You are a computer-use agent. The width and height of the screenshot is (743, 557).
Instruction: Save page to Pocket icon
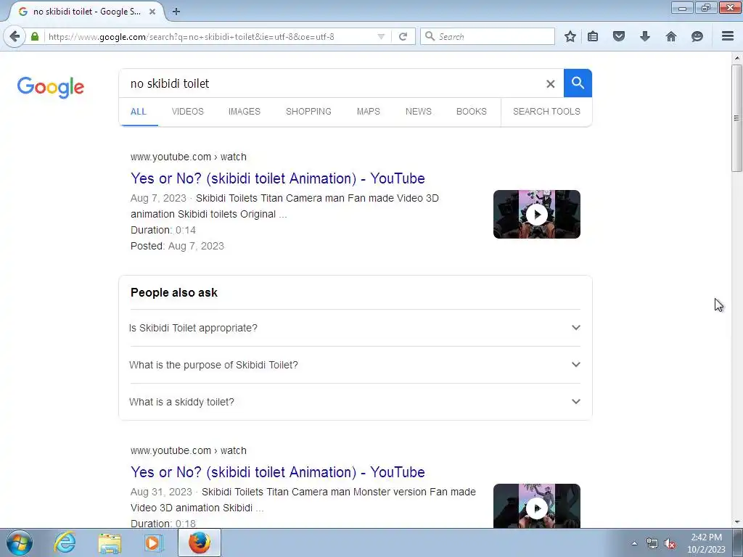click(x=619, y=36)
